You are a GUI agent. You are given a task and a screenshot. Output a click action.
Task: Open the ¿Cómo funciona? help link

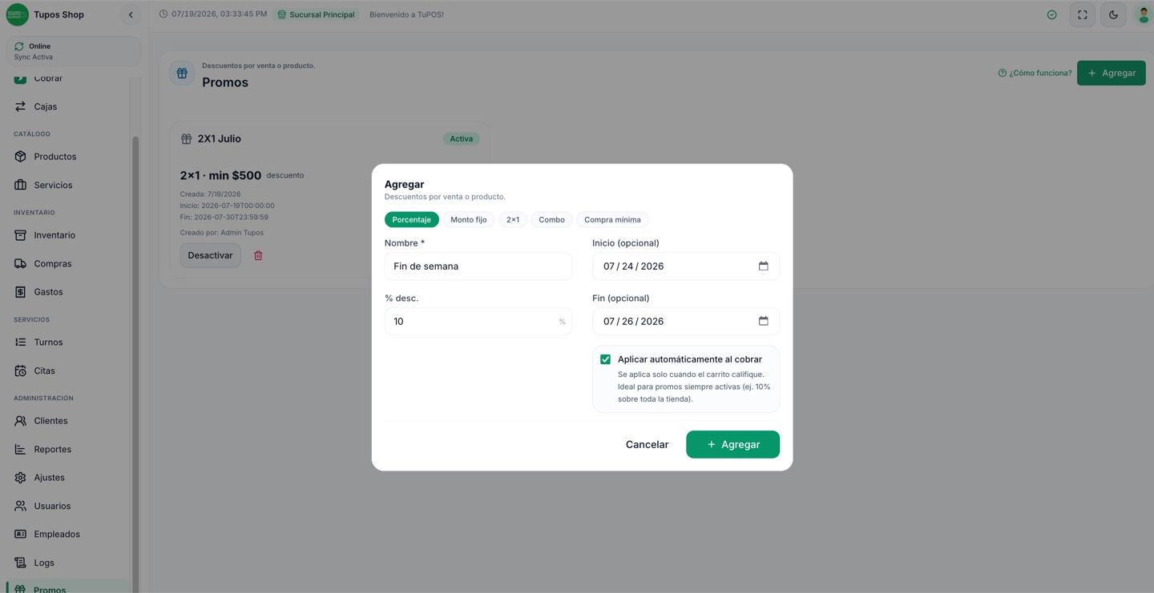[x=1035, y=73]
